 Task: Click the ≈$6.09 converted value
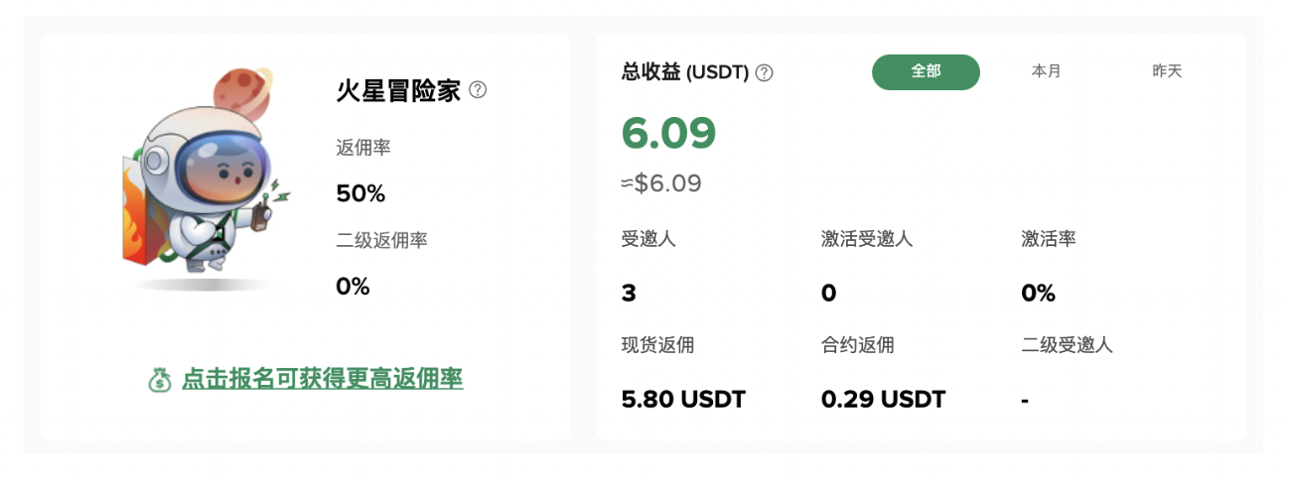(x=661, y=183)
